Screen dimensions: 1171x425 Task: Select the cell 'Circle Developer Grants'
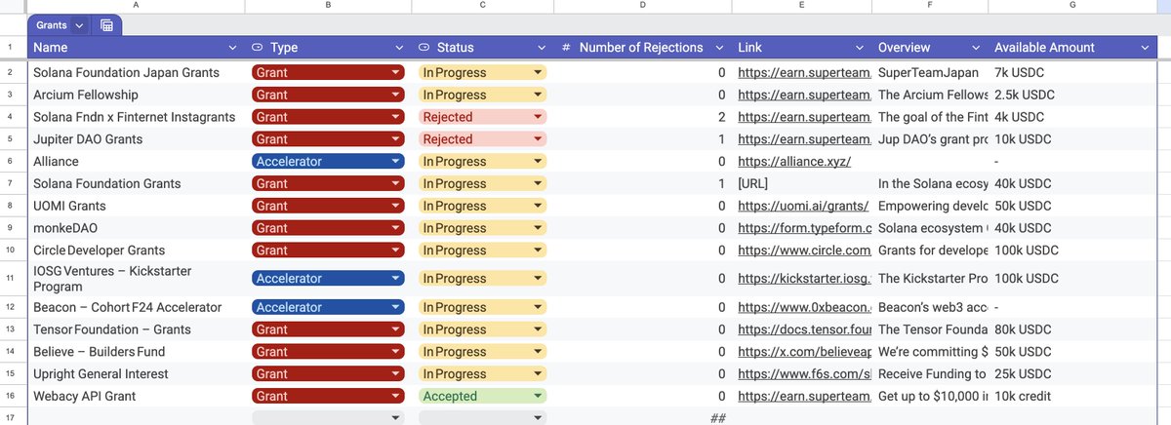pos(136,251)
